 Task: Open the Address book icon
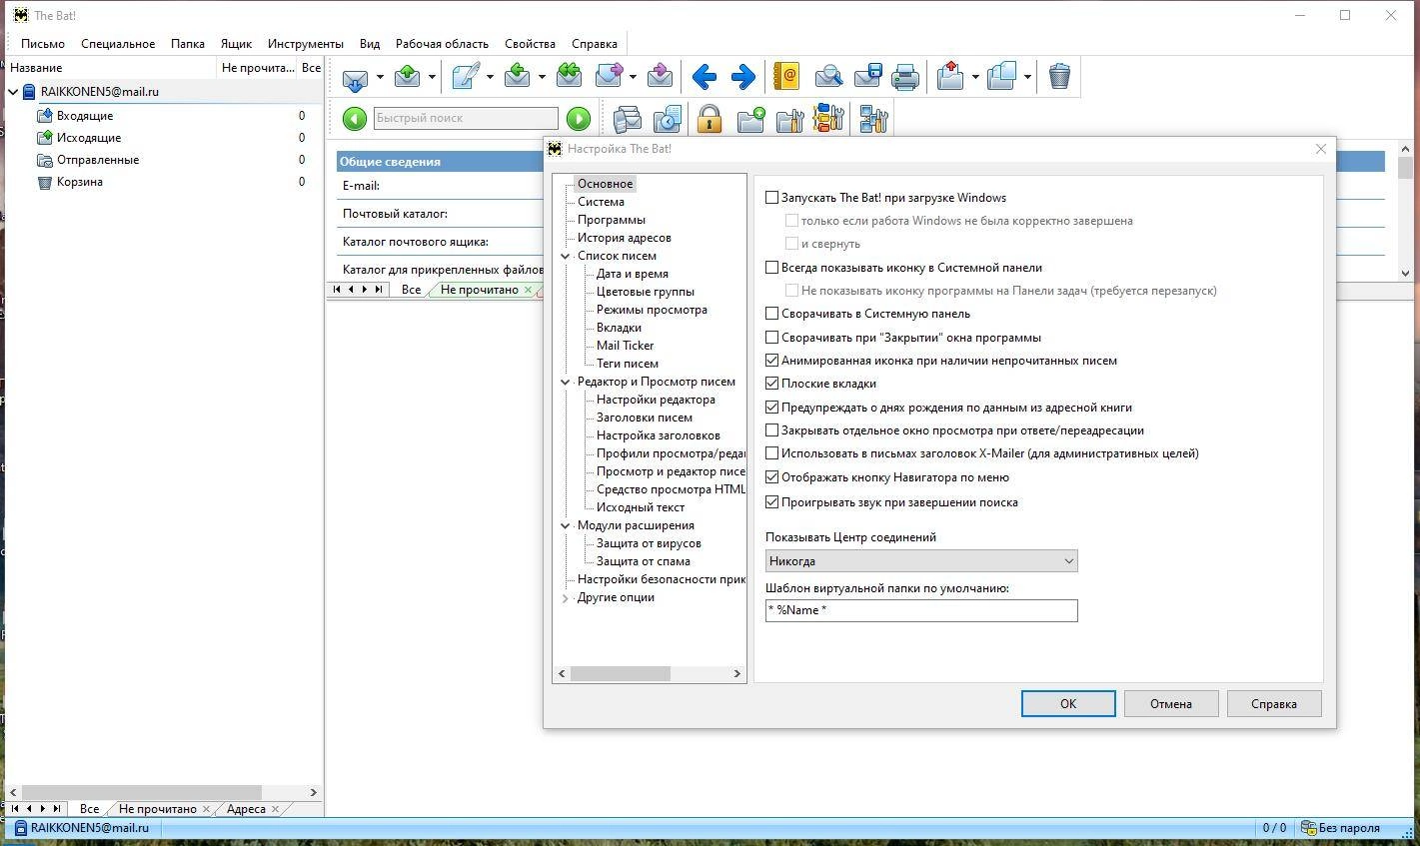tap(786, 77)
